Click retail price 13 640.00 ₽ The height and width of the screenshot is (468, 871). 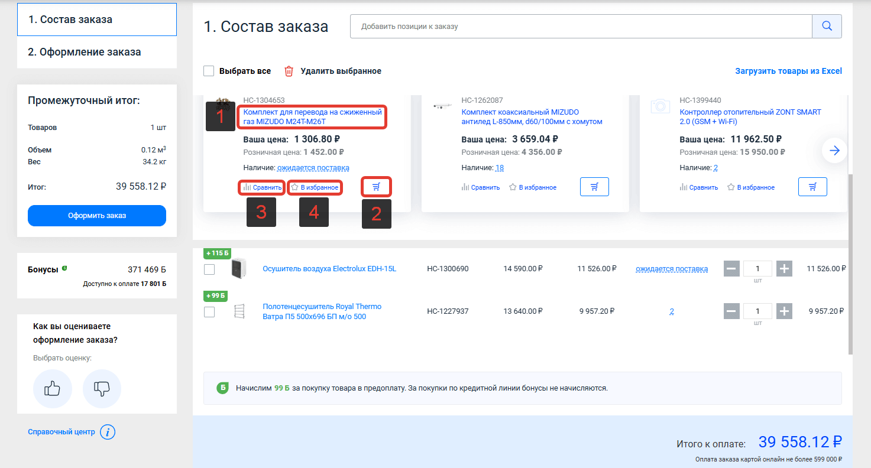coord(523,311)
